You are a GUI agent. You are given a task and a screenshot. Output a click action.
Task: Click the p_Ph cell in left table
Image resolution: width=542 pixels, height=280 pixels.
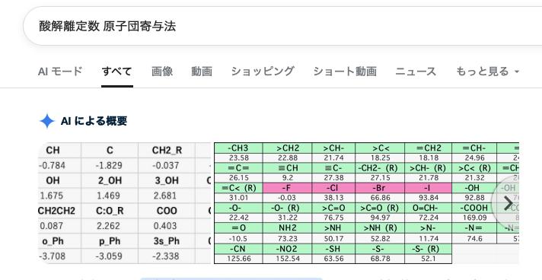[110, 241]
